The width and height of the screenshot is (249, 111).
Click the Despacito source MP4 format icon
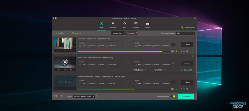click(x=80, y=46)
